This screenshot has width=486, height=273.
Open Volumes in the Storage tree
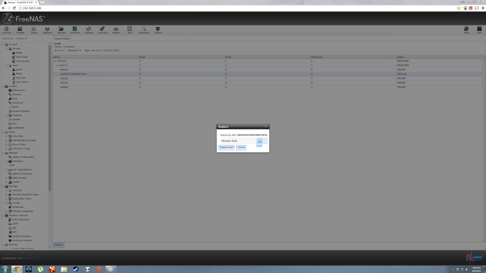tap(17, 190)
